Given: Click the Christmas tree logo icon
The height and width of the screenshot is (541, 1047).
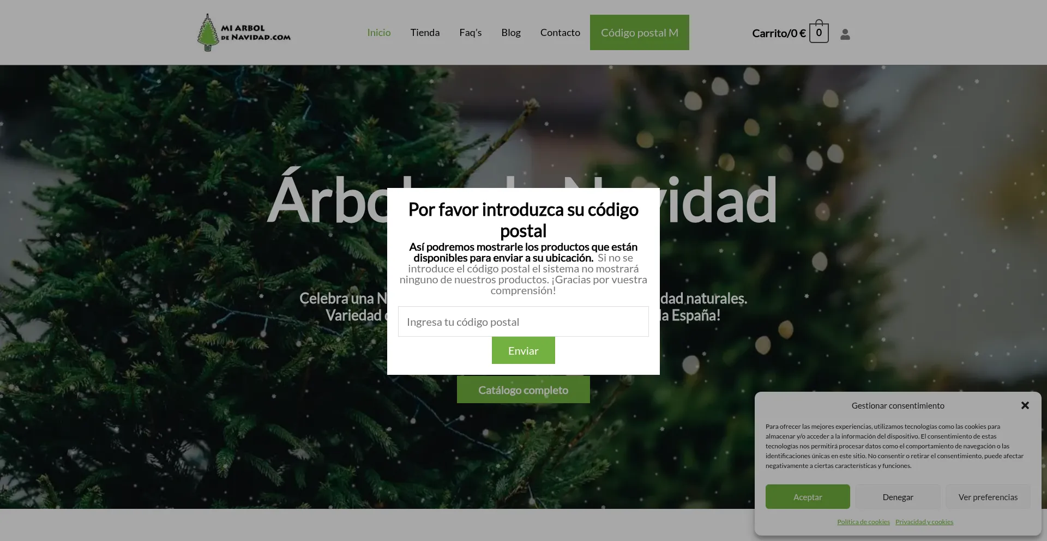Looking at the screenshot, I should (208, 33).
